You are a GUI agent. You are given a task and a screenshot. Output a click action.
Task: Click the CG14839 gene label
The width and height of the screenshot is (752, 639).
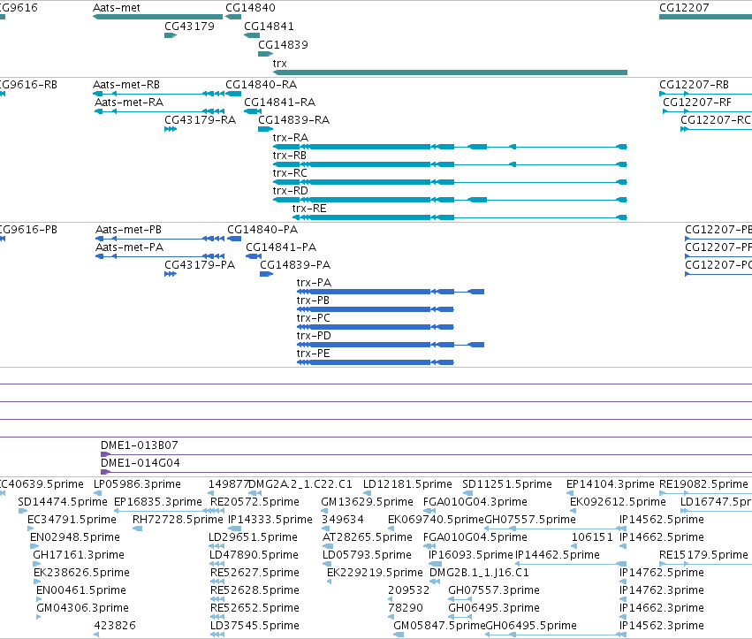tap(283, 45)
